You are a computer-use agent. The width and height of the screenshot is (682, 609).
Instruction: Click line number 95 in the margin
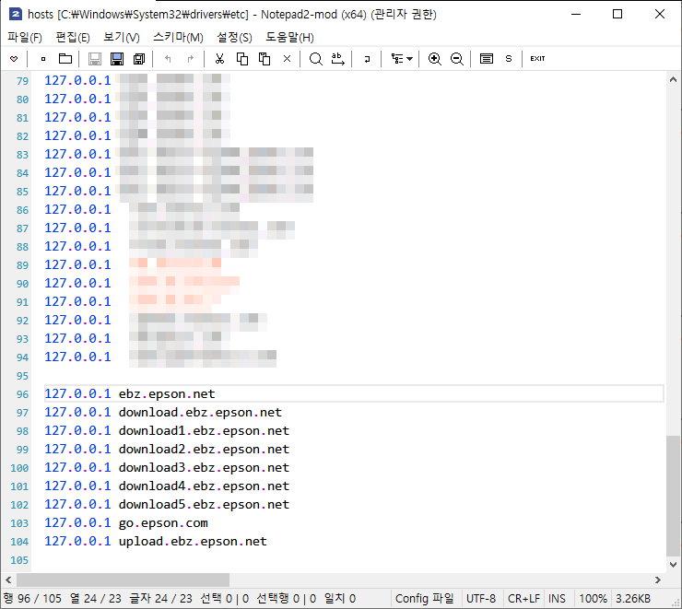coord(22,376)
